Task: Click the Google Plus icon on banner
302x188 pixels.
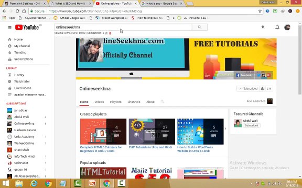Action: pos(269,75)
